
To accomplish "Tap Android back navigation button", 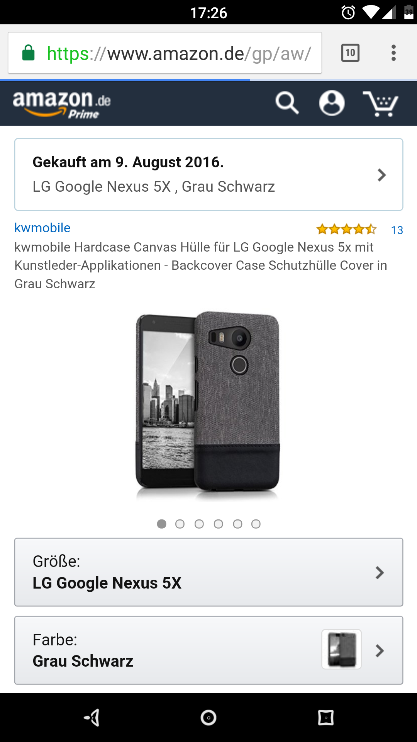I will pyautogui.click(x=92, y=718).
